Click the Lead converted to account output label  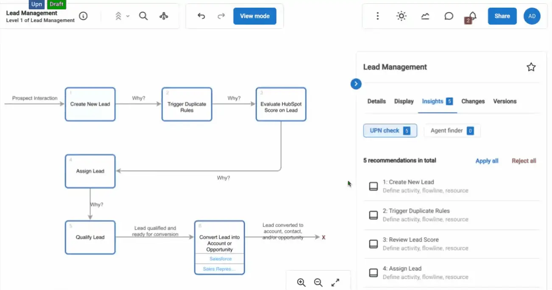click(283, 231)
